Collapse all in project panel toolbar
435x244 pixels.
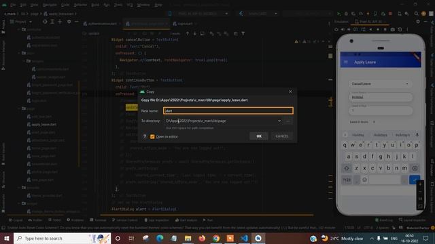coord(60,22)
